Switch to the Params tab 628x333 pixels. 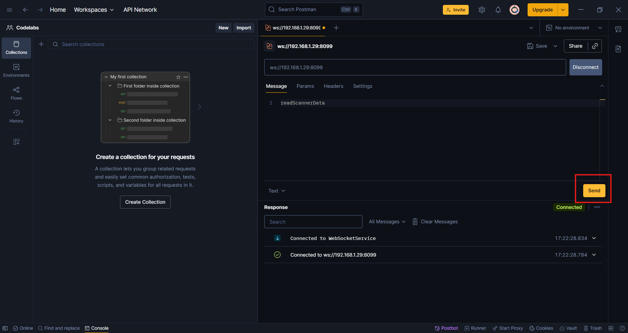(305, 86)
